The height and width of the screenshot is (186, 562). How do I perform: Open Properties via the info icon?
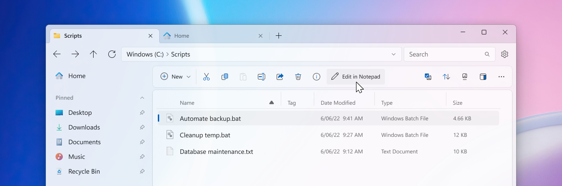(x=317, y=77)
